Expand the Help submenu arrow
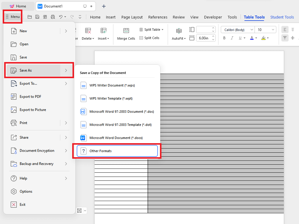This screenshot has height=224, width=299. coord(66,178)
